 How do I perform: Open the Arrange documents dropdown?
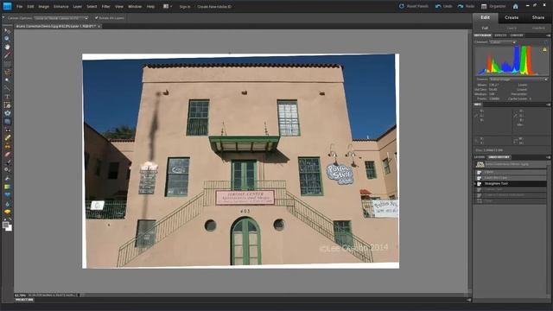point(168,6)
